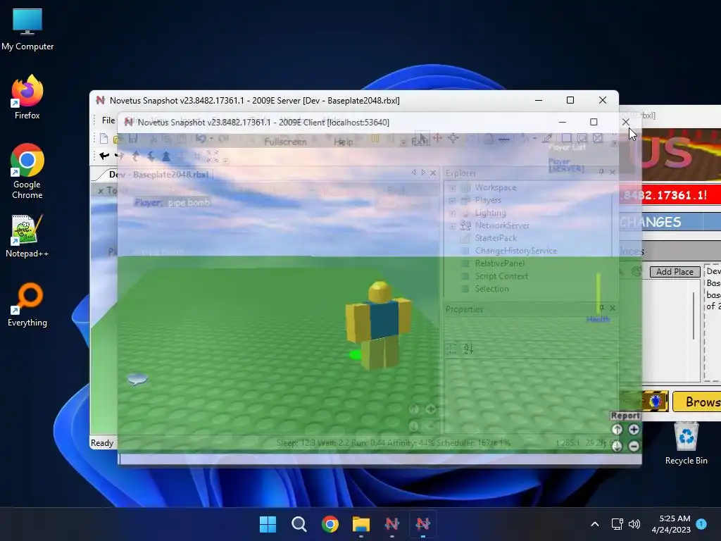
Task: Select ChangeHistoryService in Explorer tree
Action: [x=515, y=251]
